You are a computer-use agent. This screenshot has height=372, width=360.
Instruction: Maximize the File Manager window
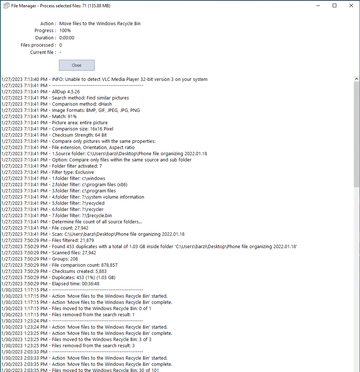pyautogui.click(x=335, y=5)
